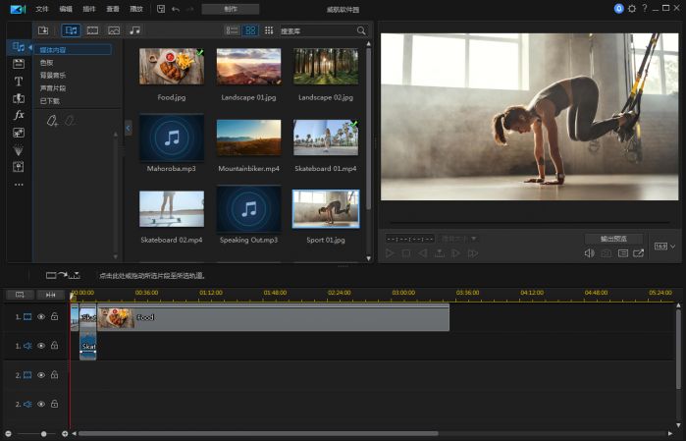The image size is (686, 441).
Task: Expand the more rooms ellipsis button
Action: click(18, 184)
